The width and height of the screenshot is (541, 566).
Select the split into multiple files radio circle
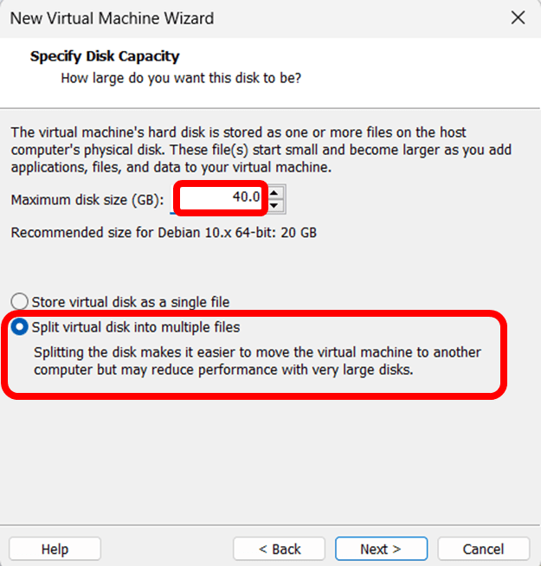(x=20, y=327)
